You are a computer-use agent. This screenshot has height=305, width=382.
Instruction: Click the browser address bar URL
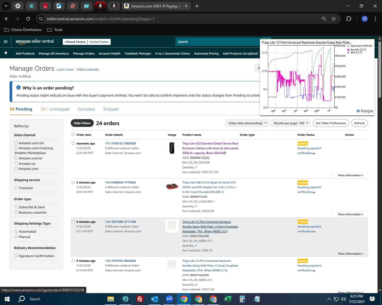click(101, 19)
